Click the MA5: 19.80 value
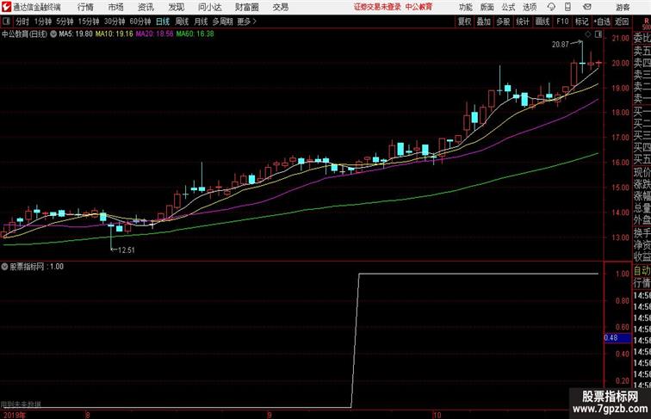 pyautogui.click(x=76, y=34)
